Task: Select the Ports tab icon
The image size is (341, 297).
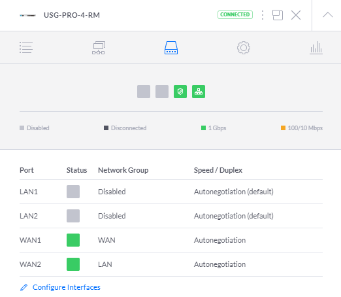Action: point(171,48)
